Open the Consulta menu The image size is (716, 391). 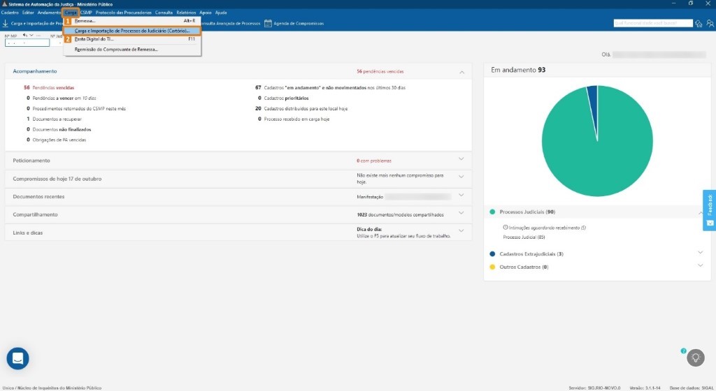[x=164, y=13]
